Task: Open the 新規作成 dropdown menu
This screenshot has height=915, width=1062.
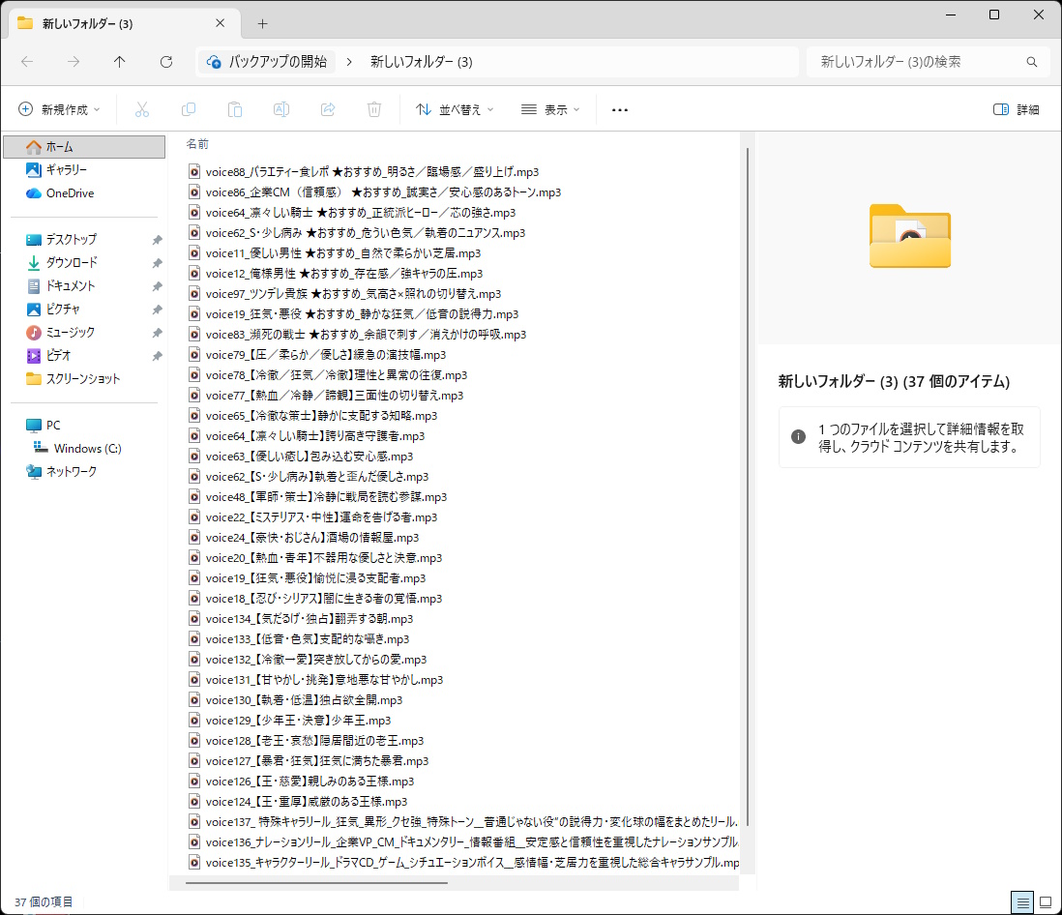Action: pyautogui.click(x=59, y=109)
